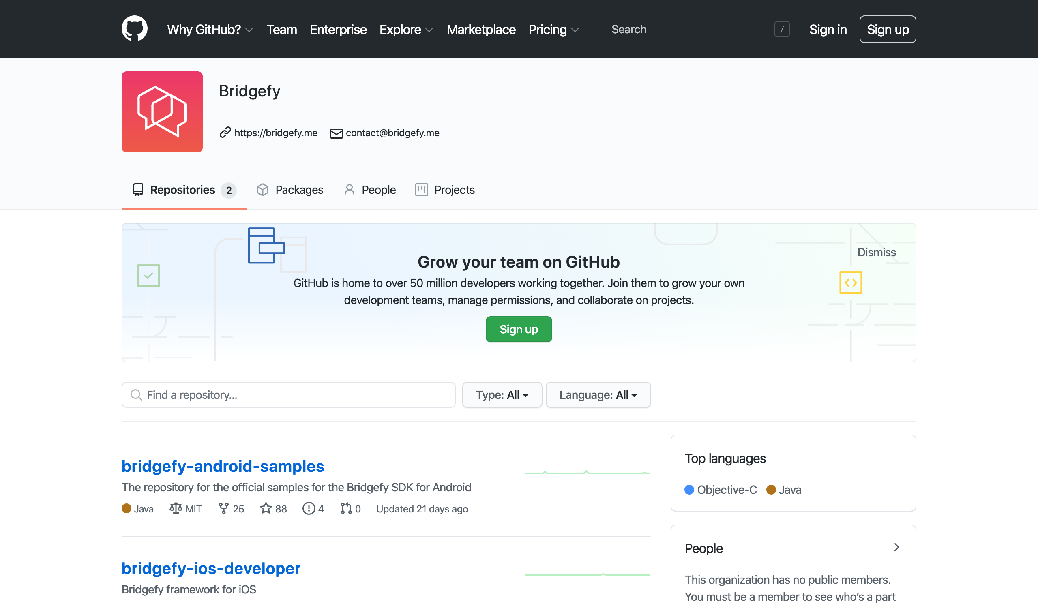This screenshot has width=1038, height=604.
Task: Click the fork icon showing 25 forks
Action: [224, 508]
